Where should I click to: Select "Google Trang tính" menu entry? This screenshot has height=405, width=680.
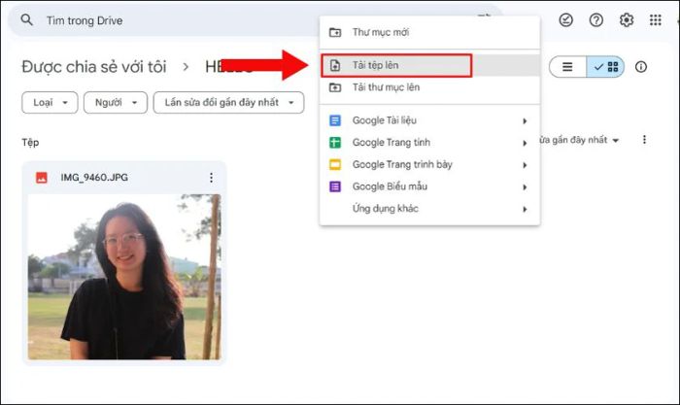pos(429,143)
